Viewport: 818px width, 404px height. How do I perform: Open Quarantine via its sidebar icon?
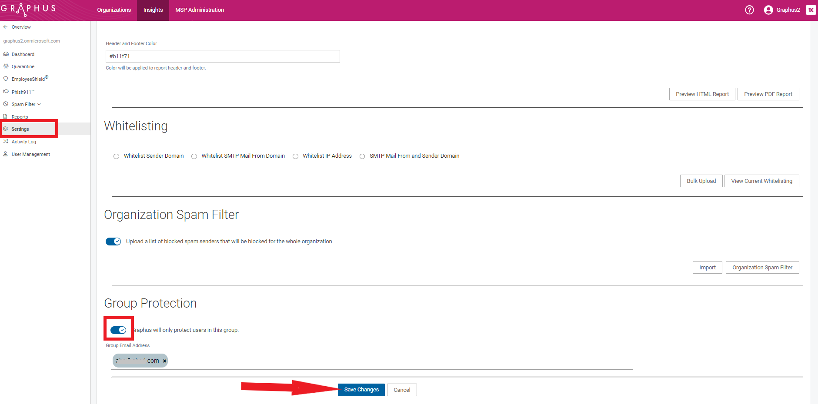pos(6,66)
